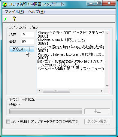Open the ヘルプ(H) menu
The height and width of the screenshot is (137, 118).
click(x=36, y=12)
